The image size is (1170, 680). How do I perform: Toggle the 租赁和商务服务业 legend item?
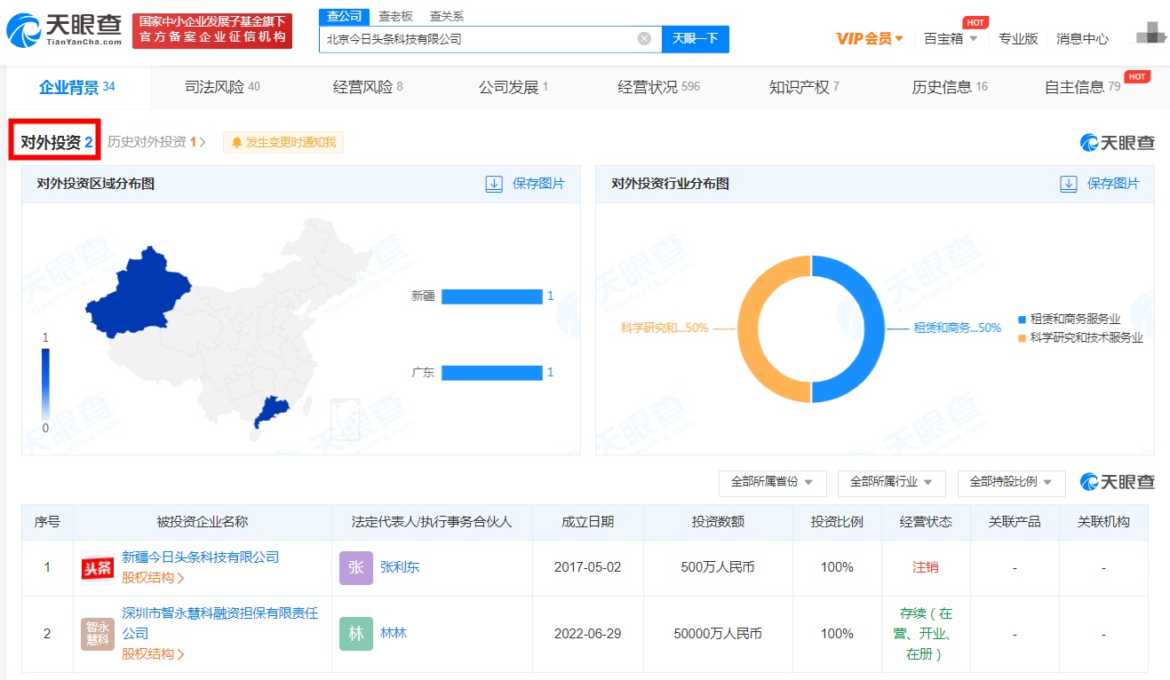[x=1070, y=319]
